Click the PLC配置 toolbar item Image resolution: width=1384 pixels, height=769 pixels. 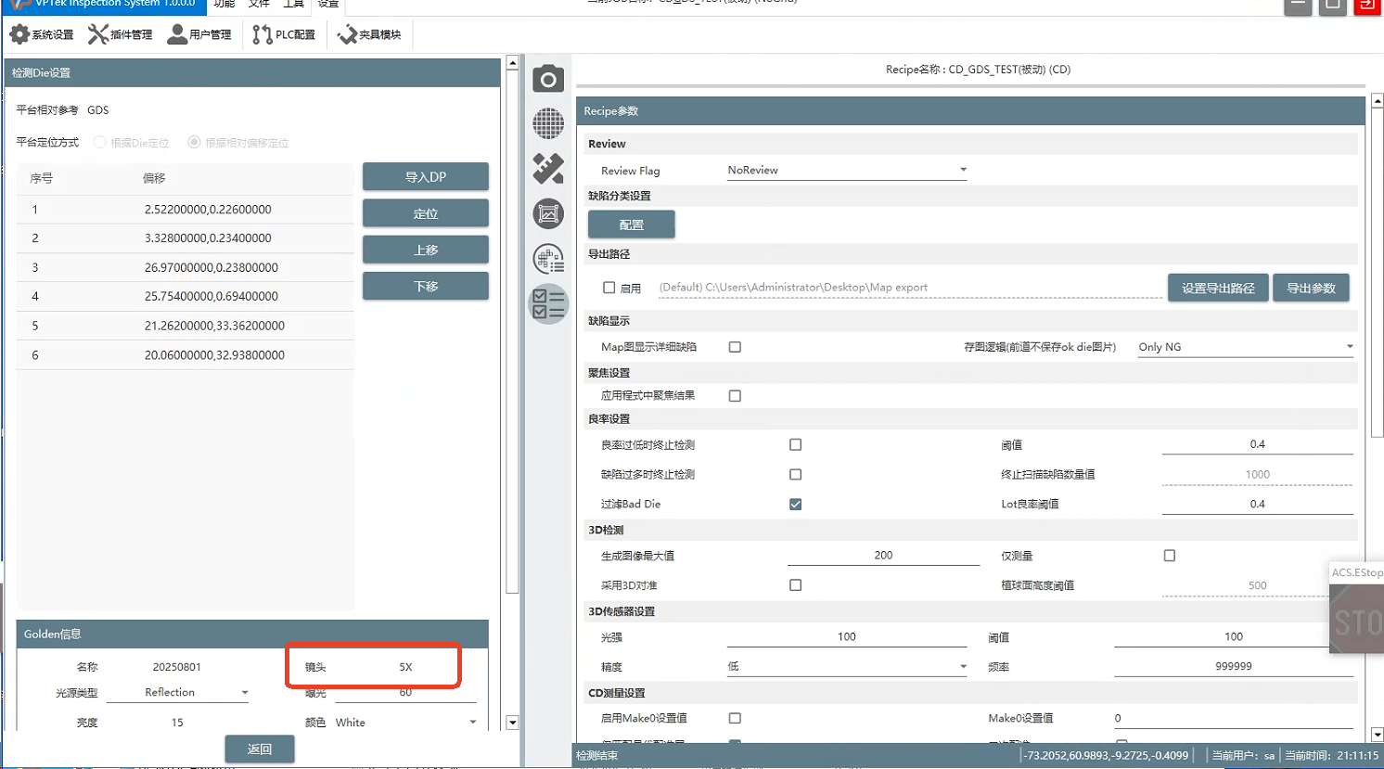284,34
